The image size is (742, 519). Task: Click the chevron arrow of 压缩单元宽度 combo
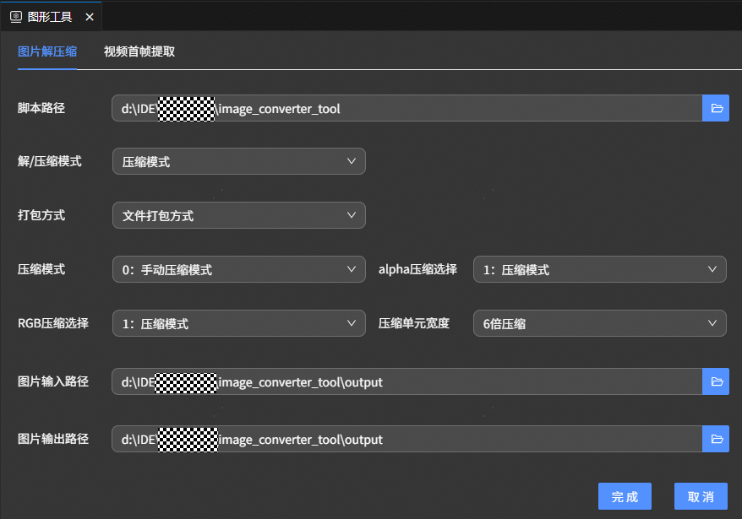tap(712, 323)
